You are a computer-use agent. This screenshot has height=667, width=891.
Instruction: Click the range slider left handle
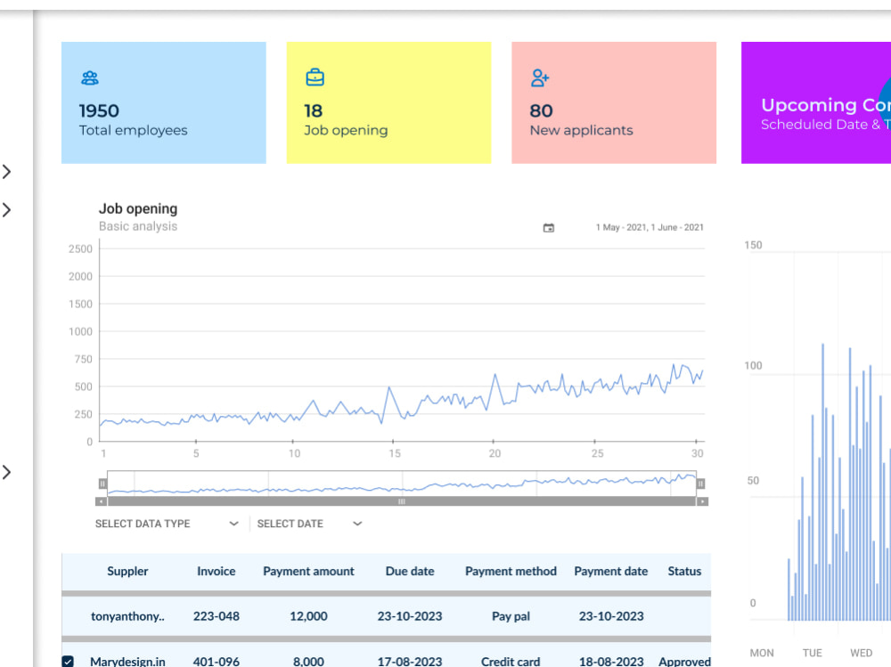[102, 484]
